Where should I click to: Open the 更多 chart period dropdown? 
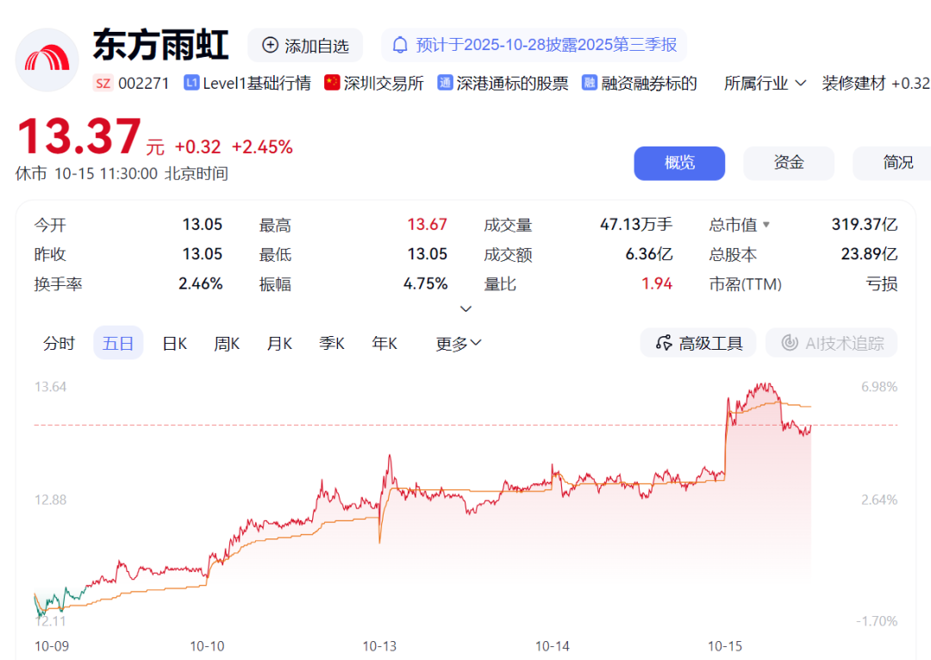(459, 343)
